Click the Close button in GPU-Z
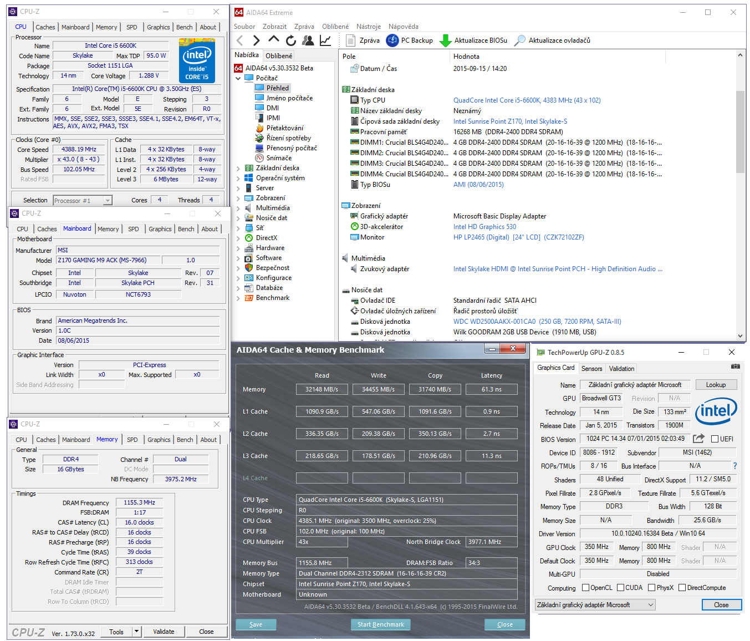 coord(721,605)
